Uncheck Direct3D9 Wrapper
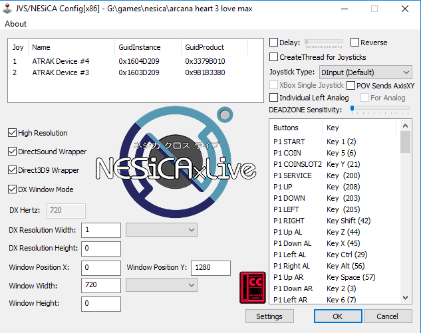The width and height of the screenshot is (421, 333). [x=13, y=170]
